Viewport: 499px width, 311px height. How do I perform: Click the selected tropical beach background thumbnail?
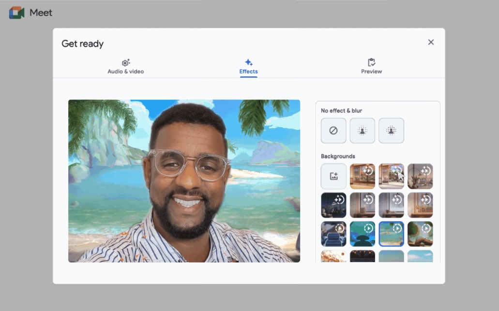(x=391, y=234)
